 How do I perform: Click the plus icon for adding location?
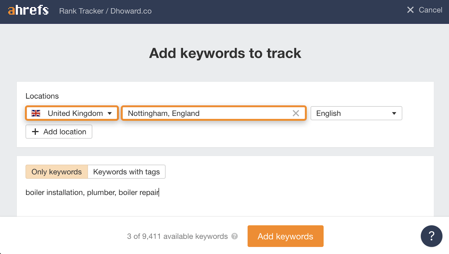35,132
